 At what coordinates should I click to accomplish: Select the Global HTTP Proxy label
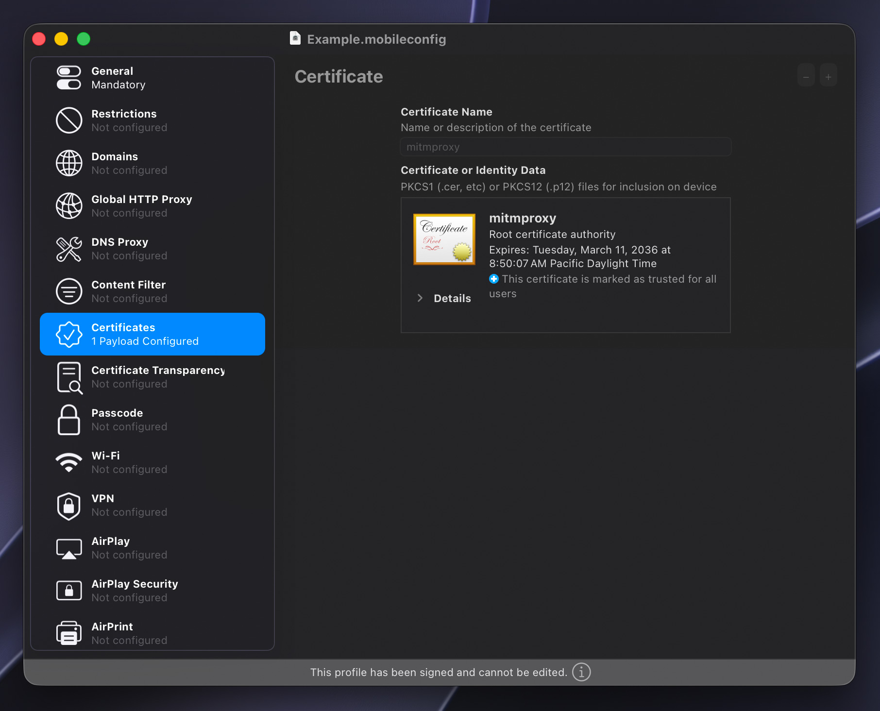(x=142, y=206)
